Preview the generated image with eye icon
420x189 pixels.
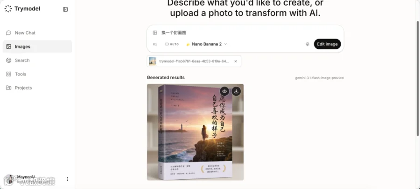click(x=224, y=91)
